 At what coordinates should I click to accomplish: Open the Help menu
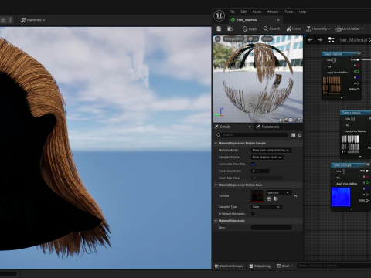[302, 12]
